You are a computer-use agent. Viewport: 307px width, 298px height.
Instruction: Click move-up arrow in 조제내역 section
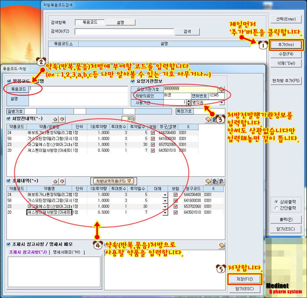pyautogui.click(x=55, y=181)
